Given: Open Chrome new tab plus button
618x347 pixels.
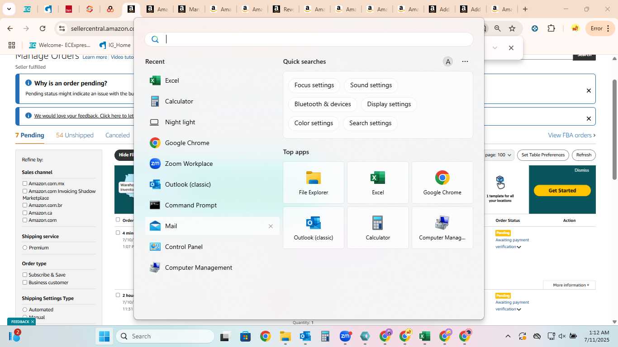Looking at the screenshot, I should pyautogui.click(x=525, y=9).
